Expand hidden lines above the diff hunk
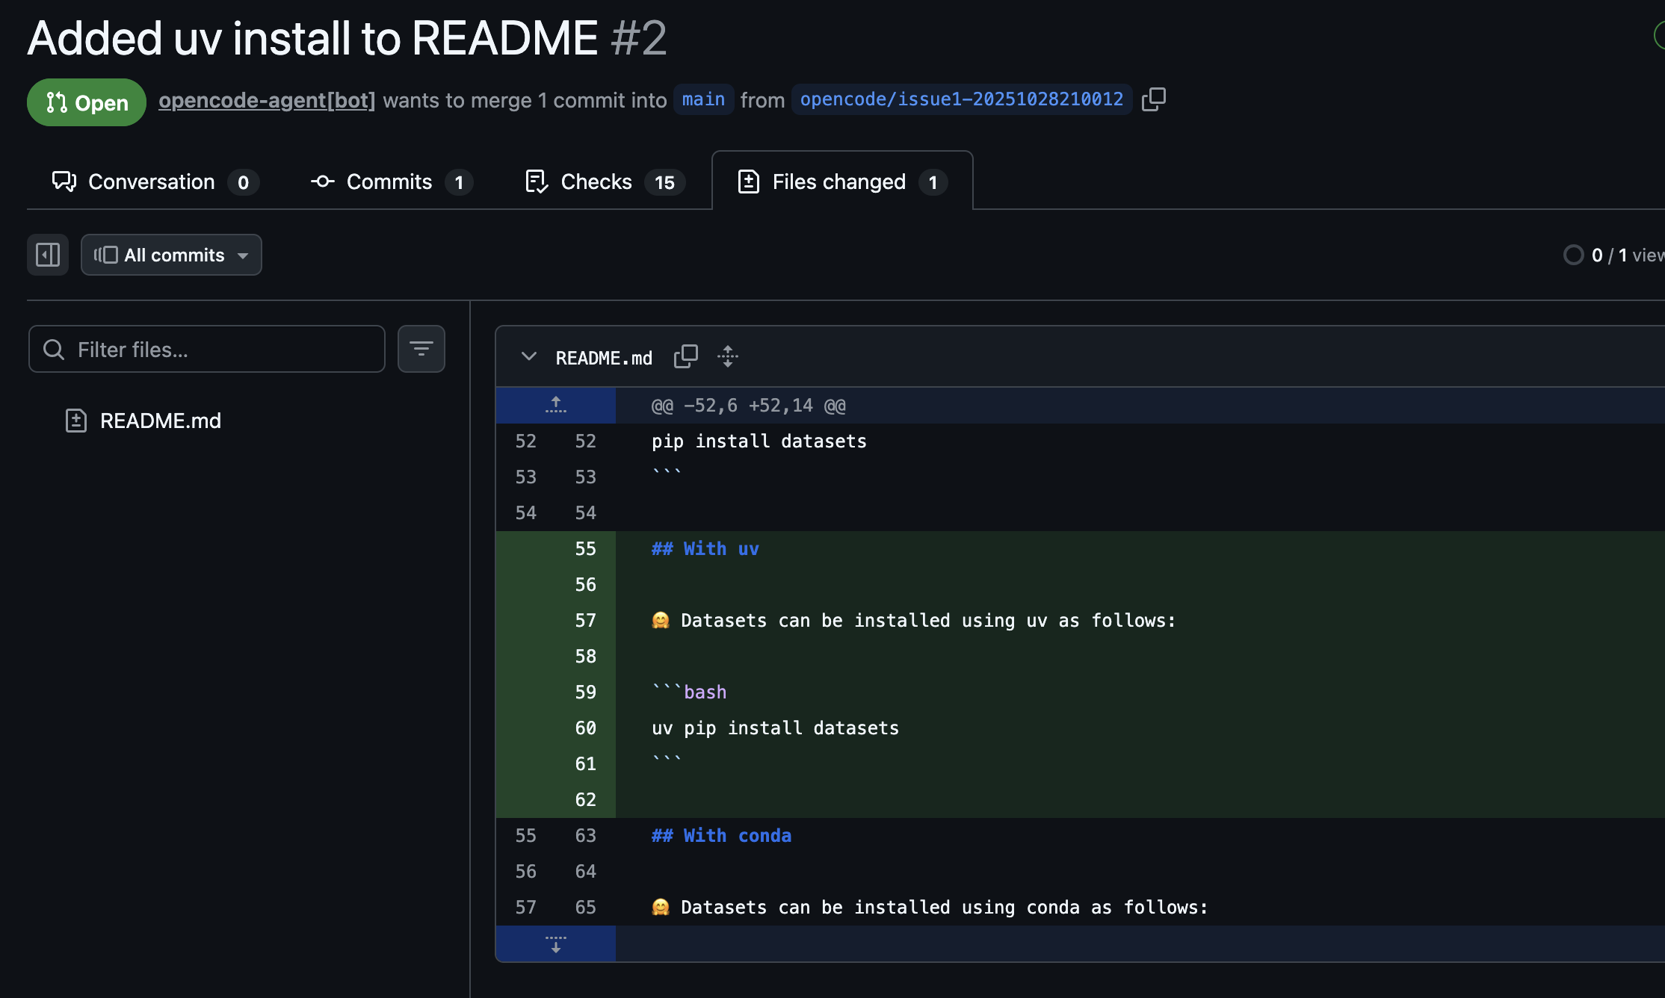This screenshot has width=1665, height=998. 555,405
